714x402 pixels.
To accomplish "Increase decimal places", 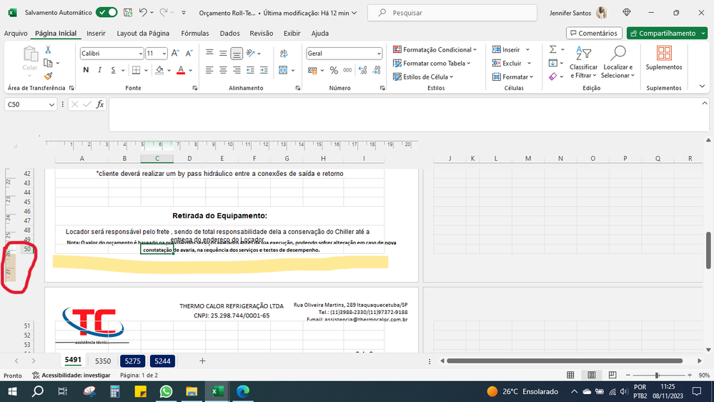I will pyautogui.click(x=362, y=70).
